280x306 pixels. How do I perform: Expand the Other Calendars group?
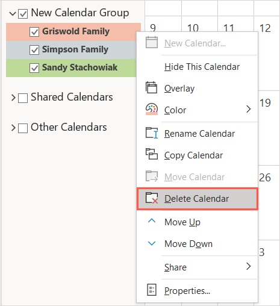click(x=13, y=128)
